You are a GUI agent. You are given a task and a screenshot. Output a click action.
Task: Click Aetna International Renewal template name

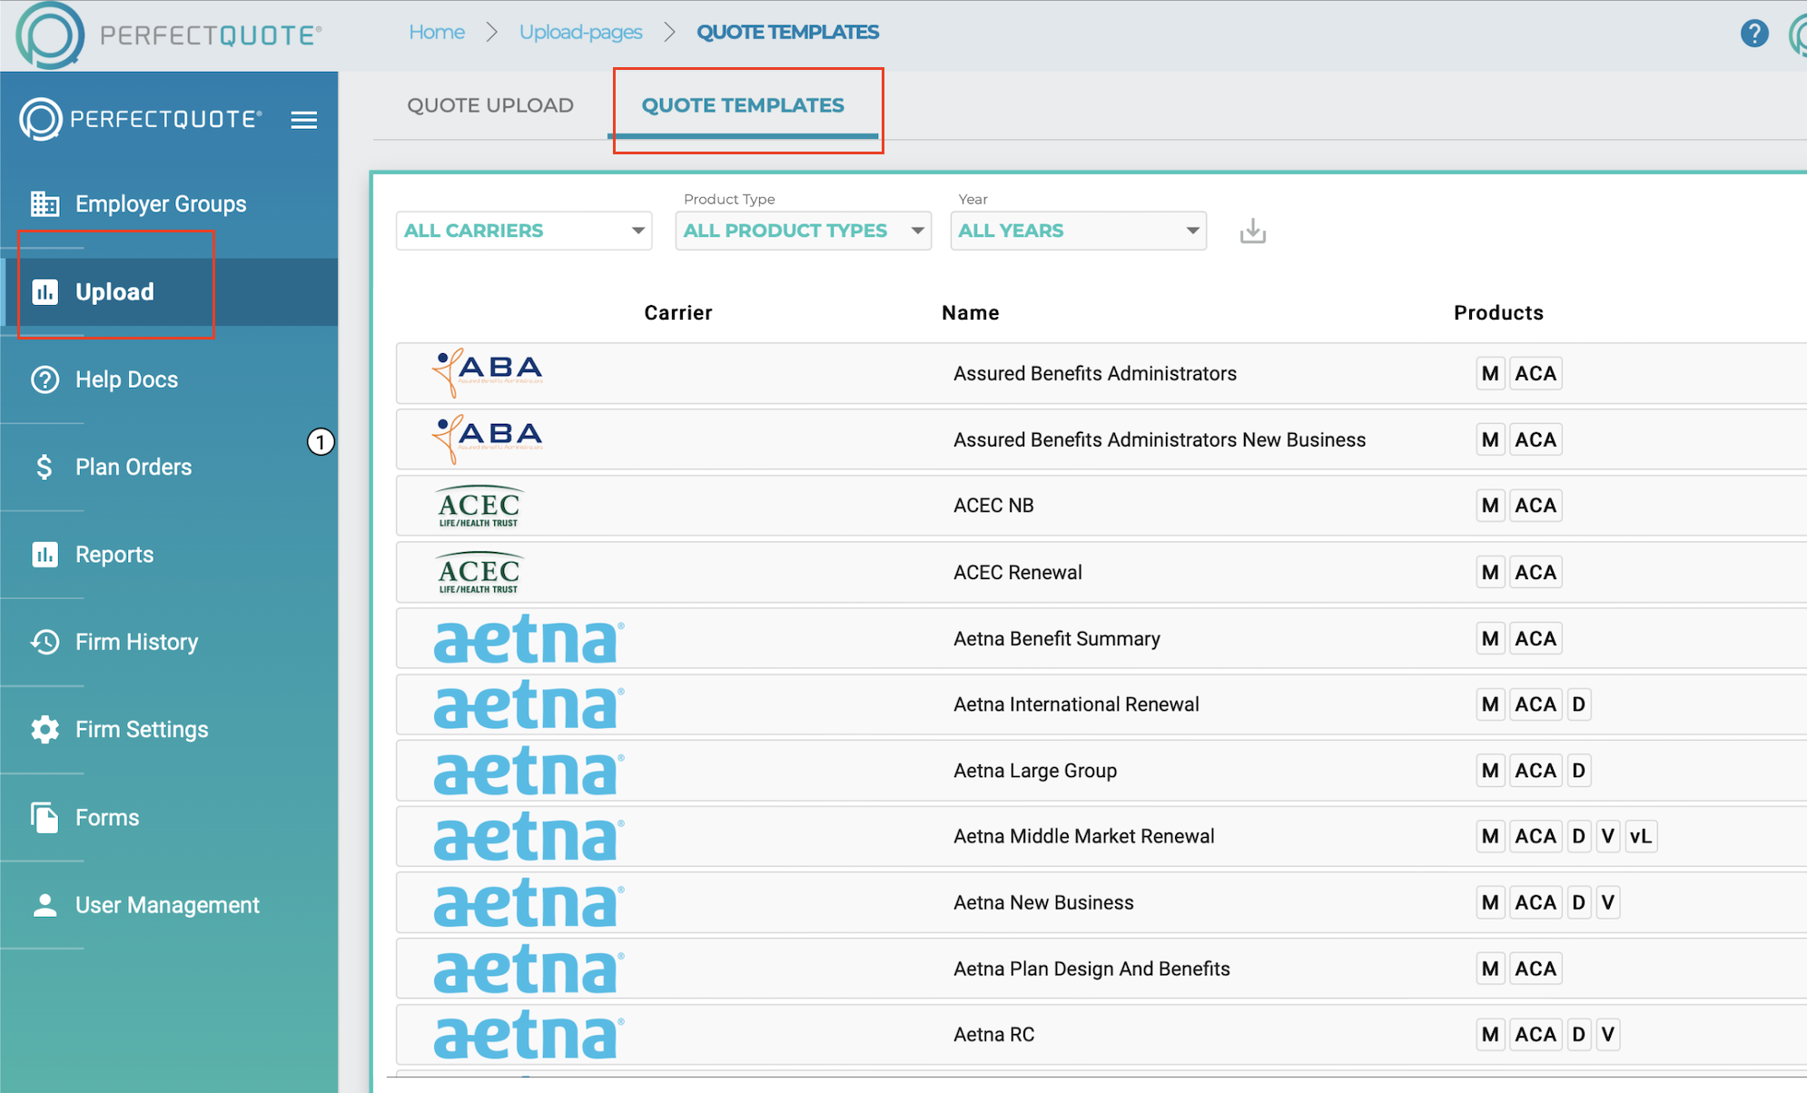pyautogui.click(x=1076, y=704)
